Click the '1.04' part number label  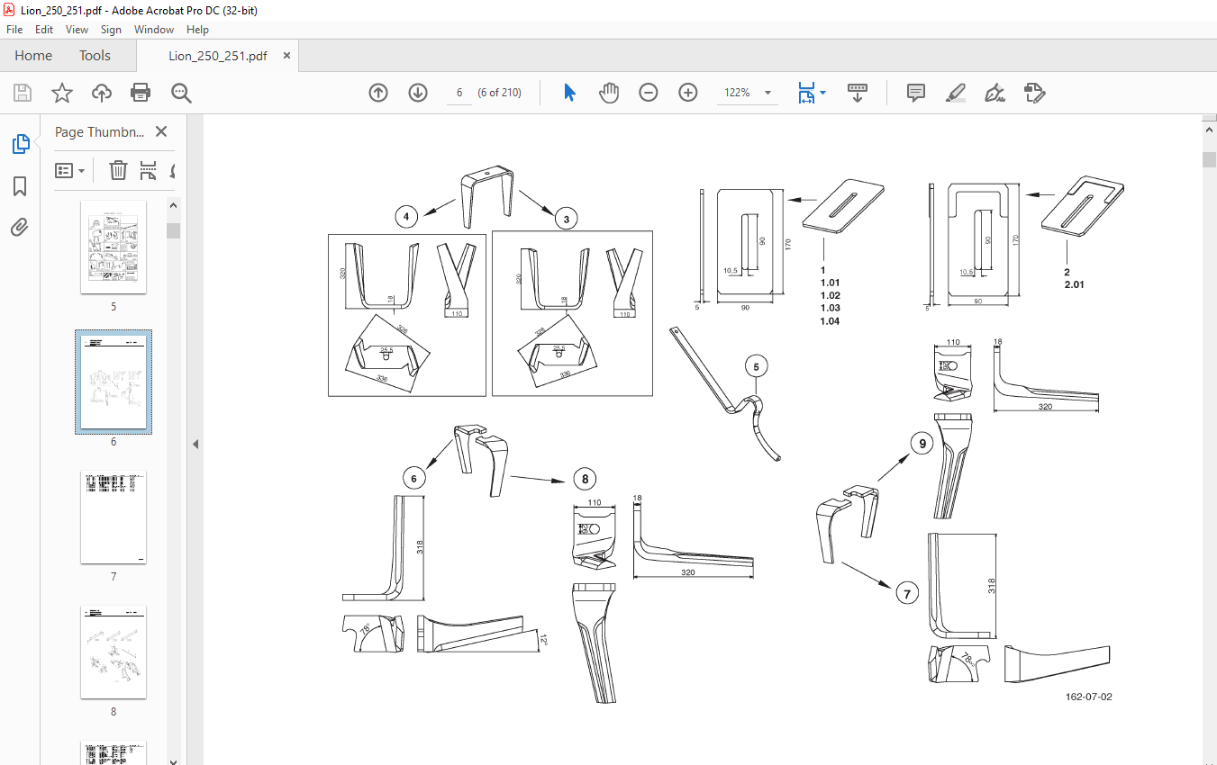coord(830,321)
